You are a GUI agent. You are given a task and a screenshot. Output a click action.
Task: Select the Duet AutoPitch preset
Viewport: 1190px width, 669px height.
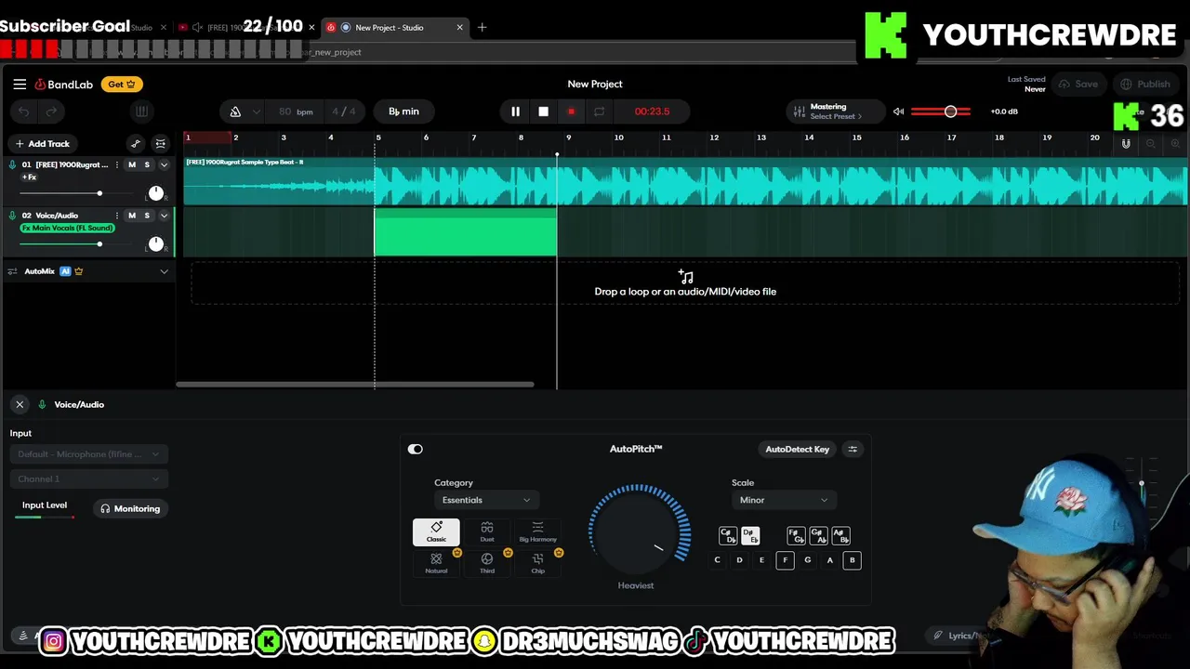487,532
